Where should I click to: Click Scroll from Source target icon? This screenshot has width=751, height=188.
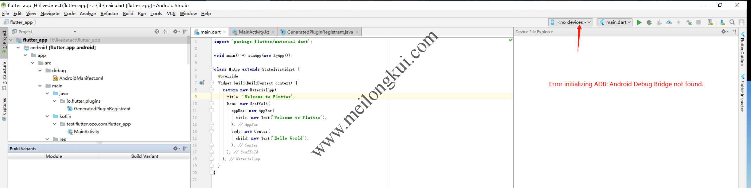157,31
